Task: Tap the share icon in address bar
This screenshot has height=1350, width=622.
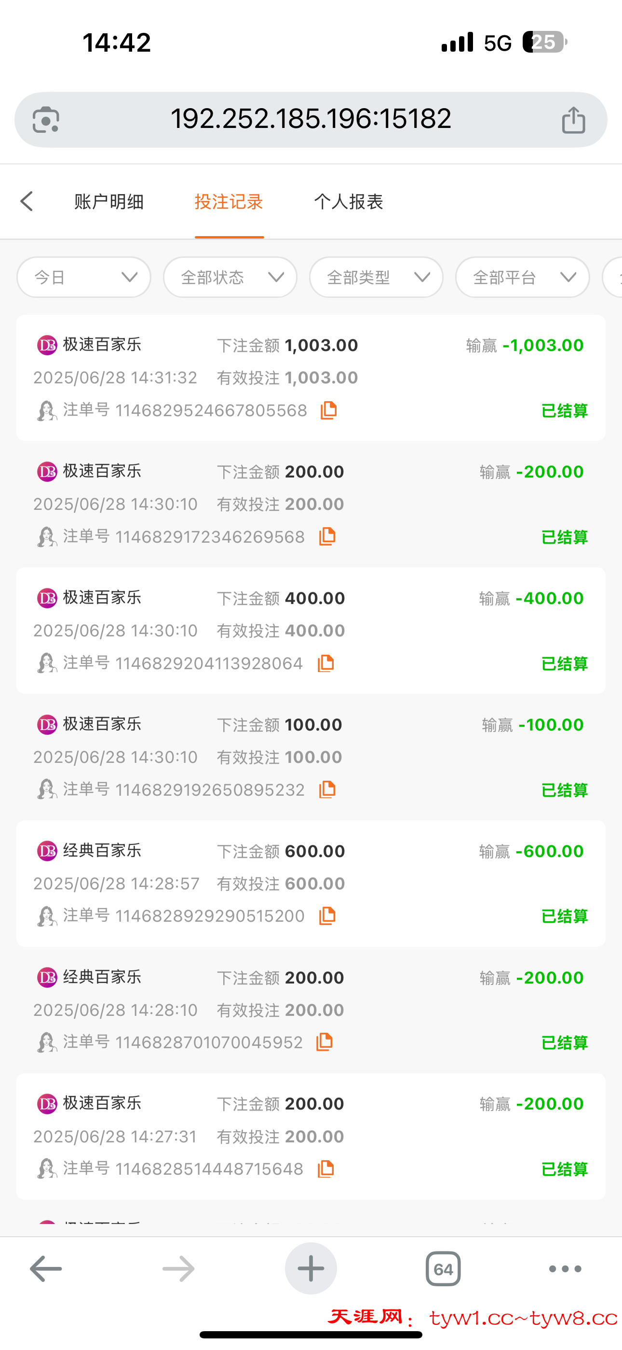Action: coord(573,120)
